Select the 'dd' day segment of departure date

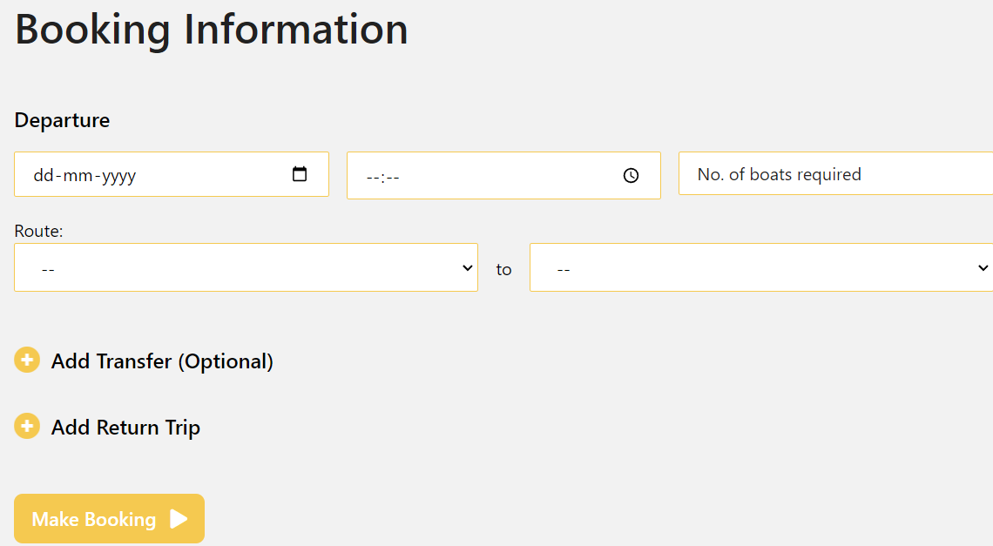(x=44, y=176)
